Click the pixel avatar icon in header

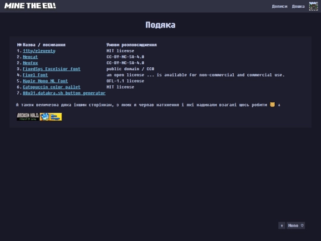313,6
